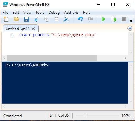Open the View menu
135x121 pixels.
(27, 13)
